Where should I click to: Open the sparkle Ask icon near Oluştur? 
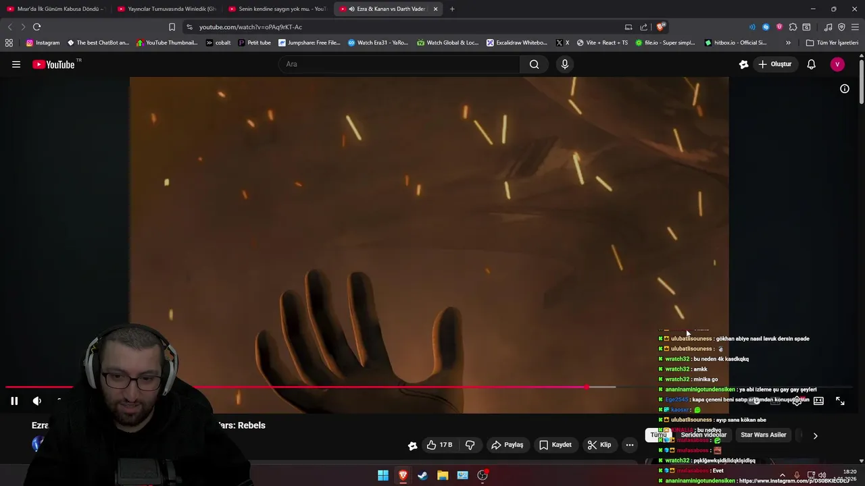click(x=743, y=64)
